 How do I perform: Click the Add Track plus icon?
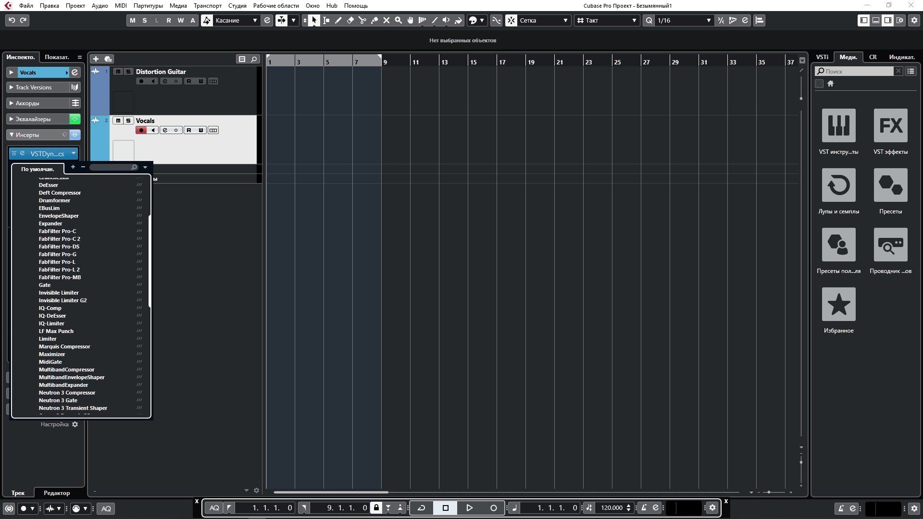(x=96, y=59)
